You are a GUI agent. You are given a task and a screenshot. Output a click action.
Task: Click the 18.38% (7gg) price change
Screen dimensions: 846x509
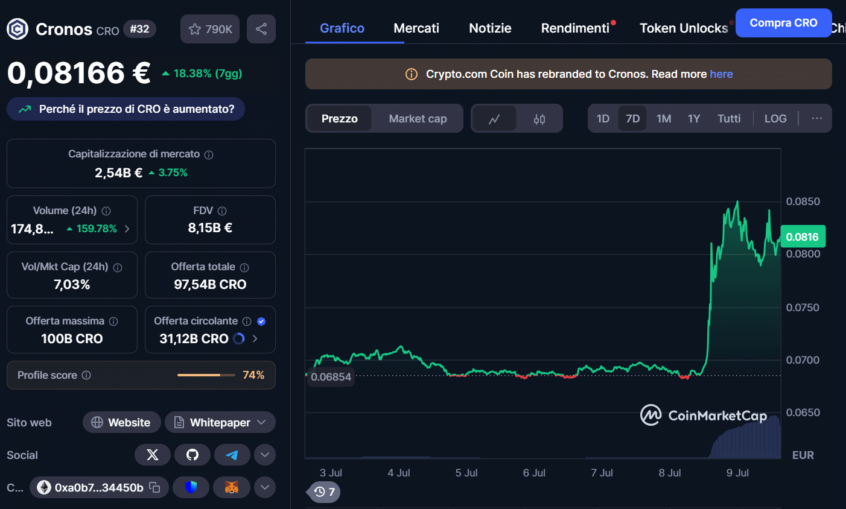[x=202, y=74]
